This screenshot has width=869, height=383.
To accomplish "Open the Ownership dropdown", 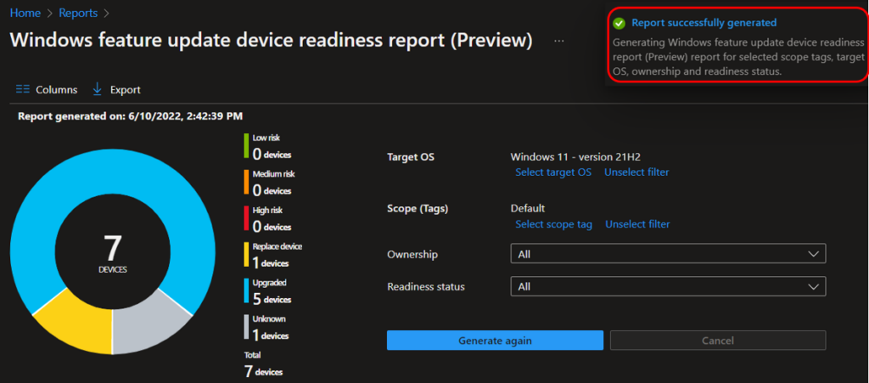I will coord(668,254).
